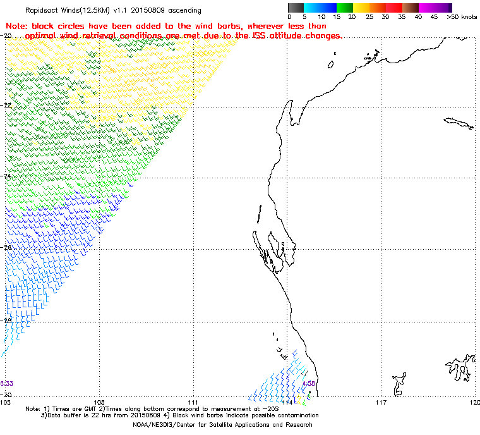The height and width of the screenshot is (435, 480).
Task: Click the '>50 knots' legend label
Action: pos(462,17)
